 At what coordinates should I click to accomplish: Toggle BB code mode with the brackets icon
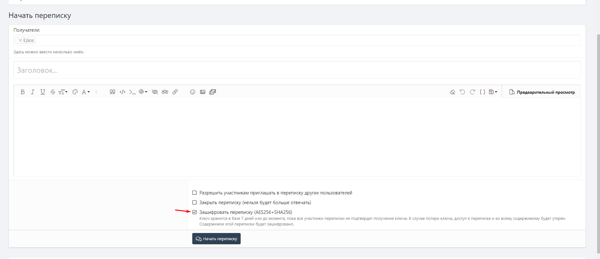pyautogui.click(x=483, y=92)
